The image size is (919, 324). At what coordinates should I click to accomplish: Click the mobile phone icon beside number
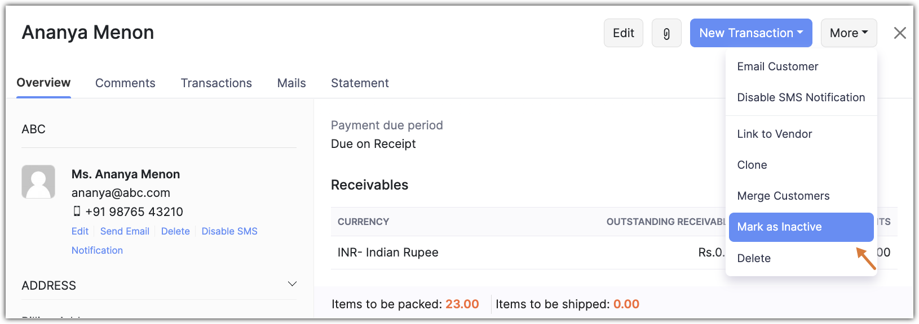coord(77,211)
